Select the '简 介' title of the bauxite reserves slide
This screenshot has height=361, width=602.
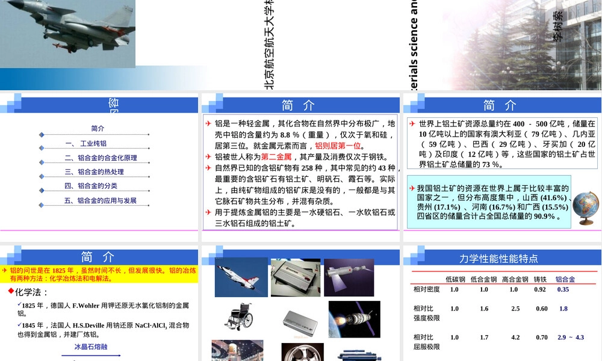click(500, 105)
